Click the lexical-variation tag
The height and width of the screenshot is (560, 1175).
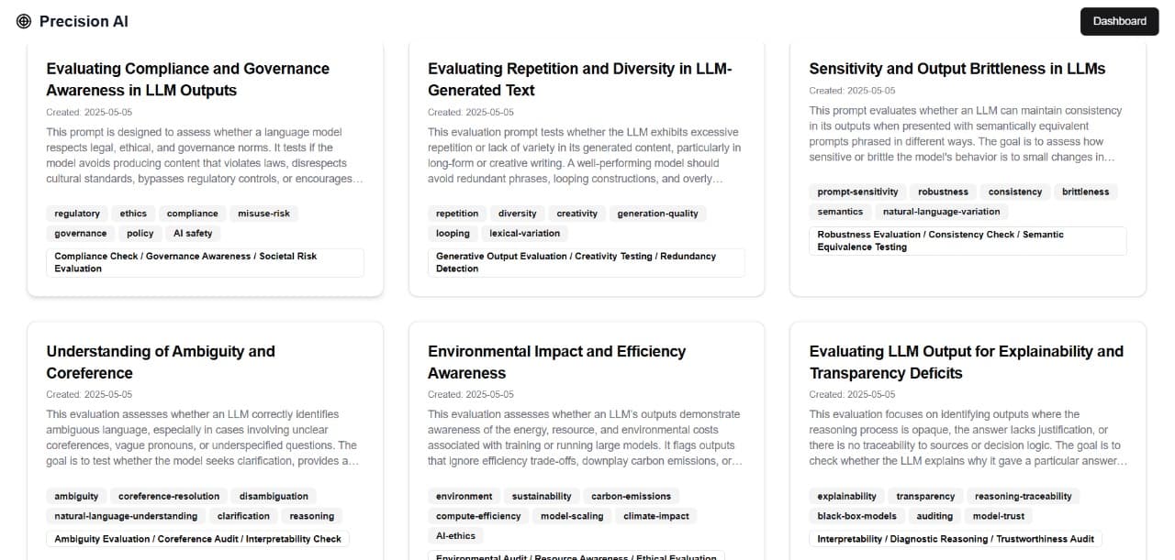click(x=524, y=233)
